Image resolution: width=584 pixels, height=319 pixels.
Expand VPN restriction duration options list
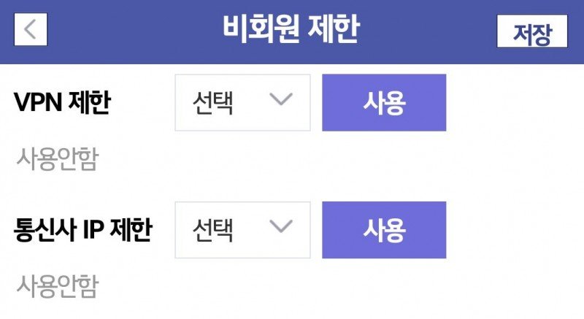coord(242,103)
